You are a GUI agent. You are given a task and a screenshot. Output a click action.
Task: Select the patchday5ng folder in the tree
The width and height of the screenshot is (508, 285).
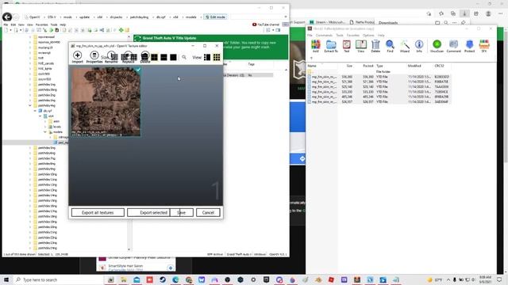(46, 148)
